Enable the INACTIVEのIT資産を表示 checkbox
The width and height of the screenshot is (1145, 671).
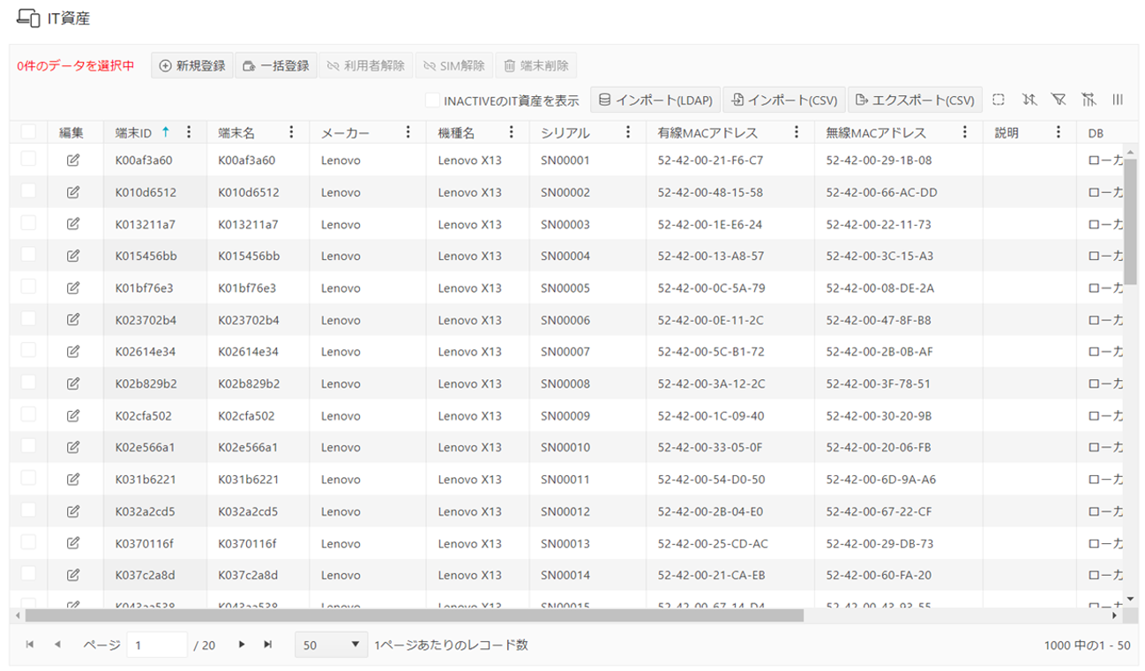(x=432, y=101)
